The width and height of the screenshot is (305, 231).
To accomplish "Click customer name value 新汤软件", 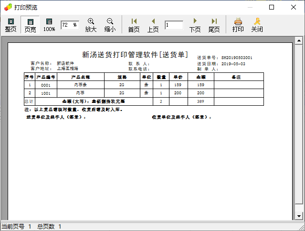I will 65,63.
